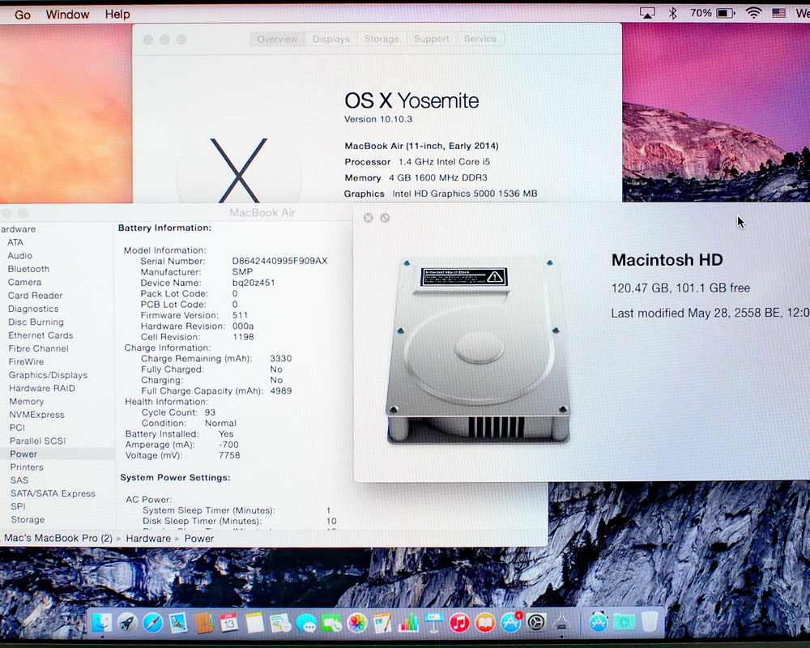Select Disc Burning in sidebar

click(36, 322)
